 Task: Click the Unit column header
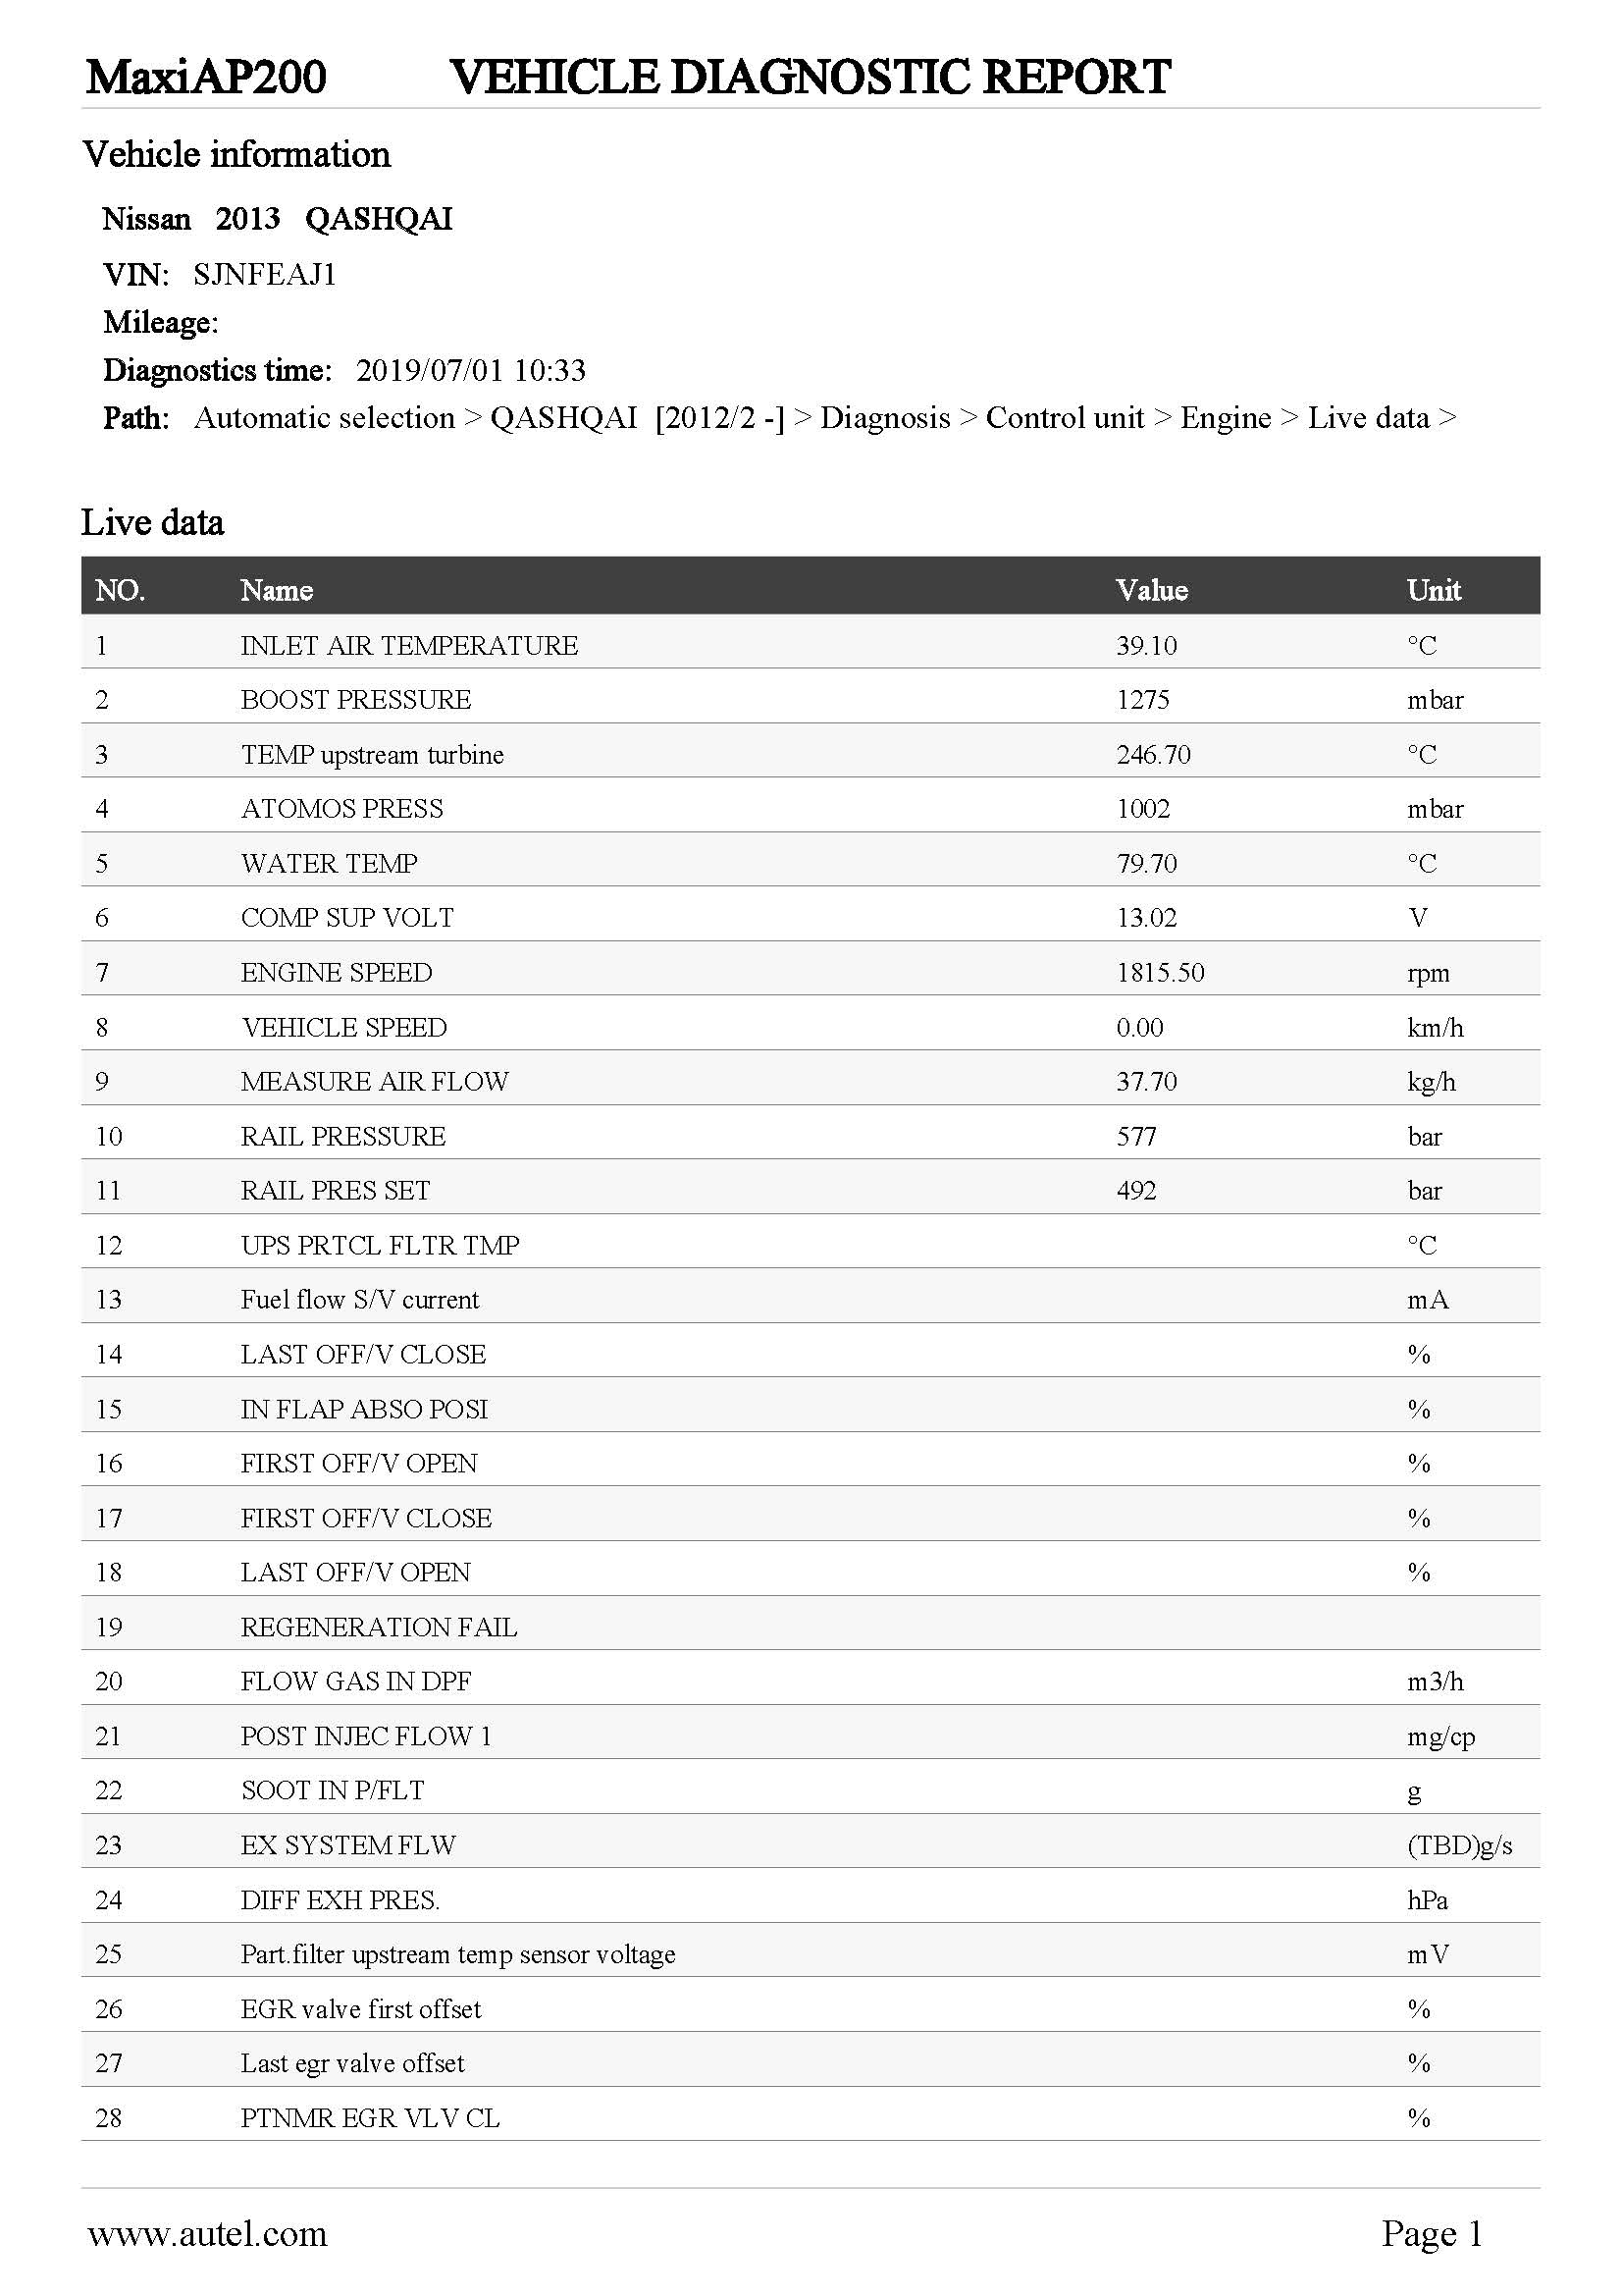1435,590
